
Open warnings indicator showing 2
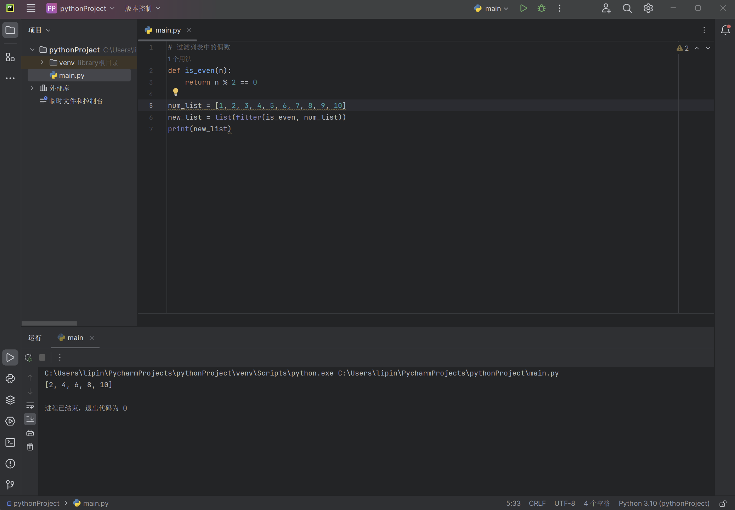[683, 48]
